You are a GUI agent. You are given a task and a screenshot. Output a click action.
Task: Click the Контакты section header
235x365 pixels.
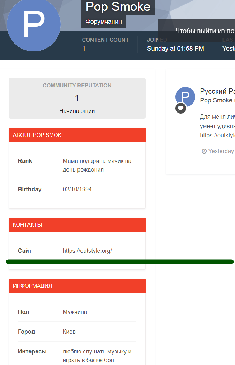77,225
